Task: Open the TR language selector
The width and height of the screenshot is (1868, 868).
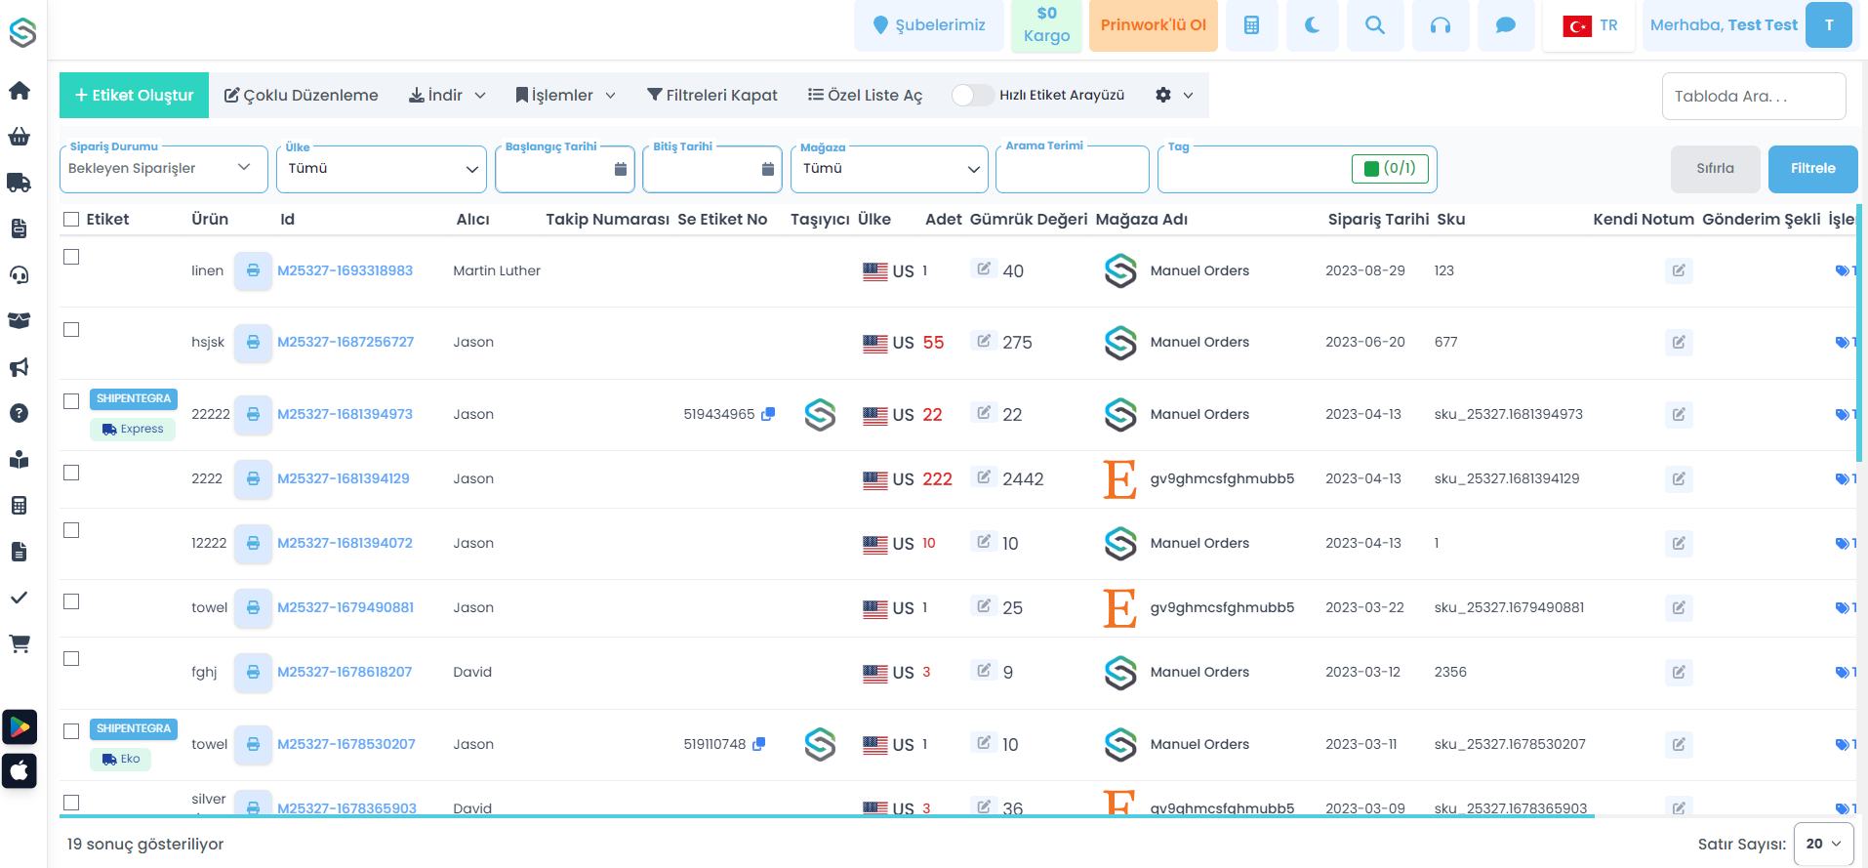Action: 1590,25
